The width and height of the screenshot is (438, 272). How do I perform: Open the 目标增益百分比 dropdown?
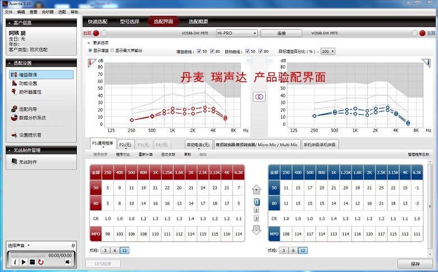point(327,51)
